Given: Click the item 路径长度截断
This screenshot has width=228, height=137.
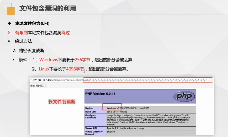Looking at the screenshot, I should click(31, 50).
